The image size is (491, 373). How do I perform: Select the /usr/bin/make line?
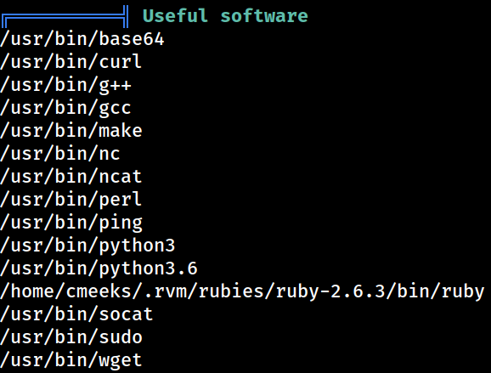[x=71, y=131]
